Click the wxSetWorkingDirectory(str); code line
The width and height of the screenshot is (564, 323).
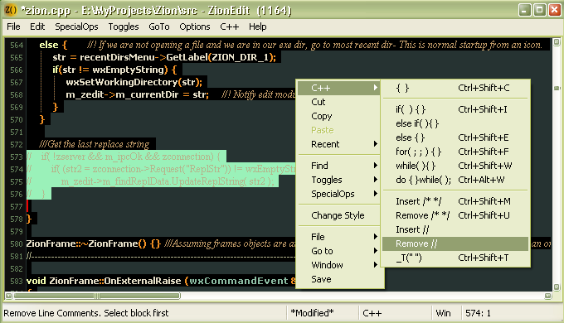(134, 82)
